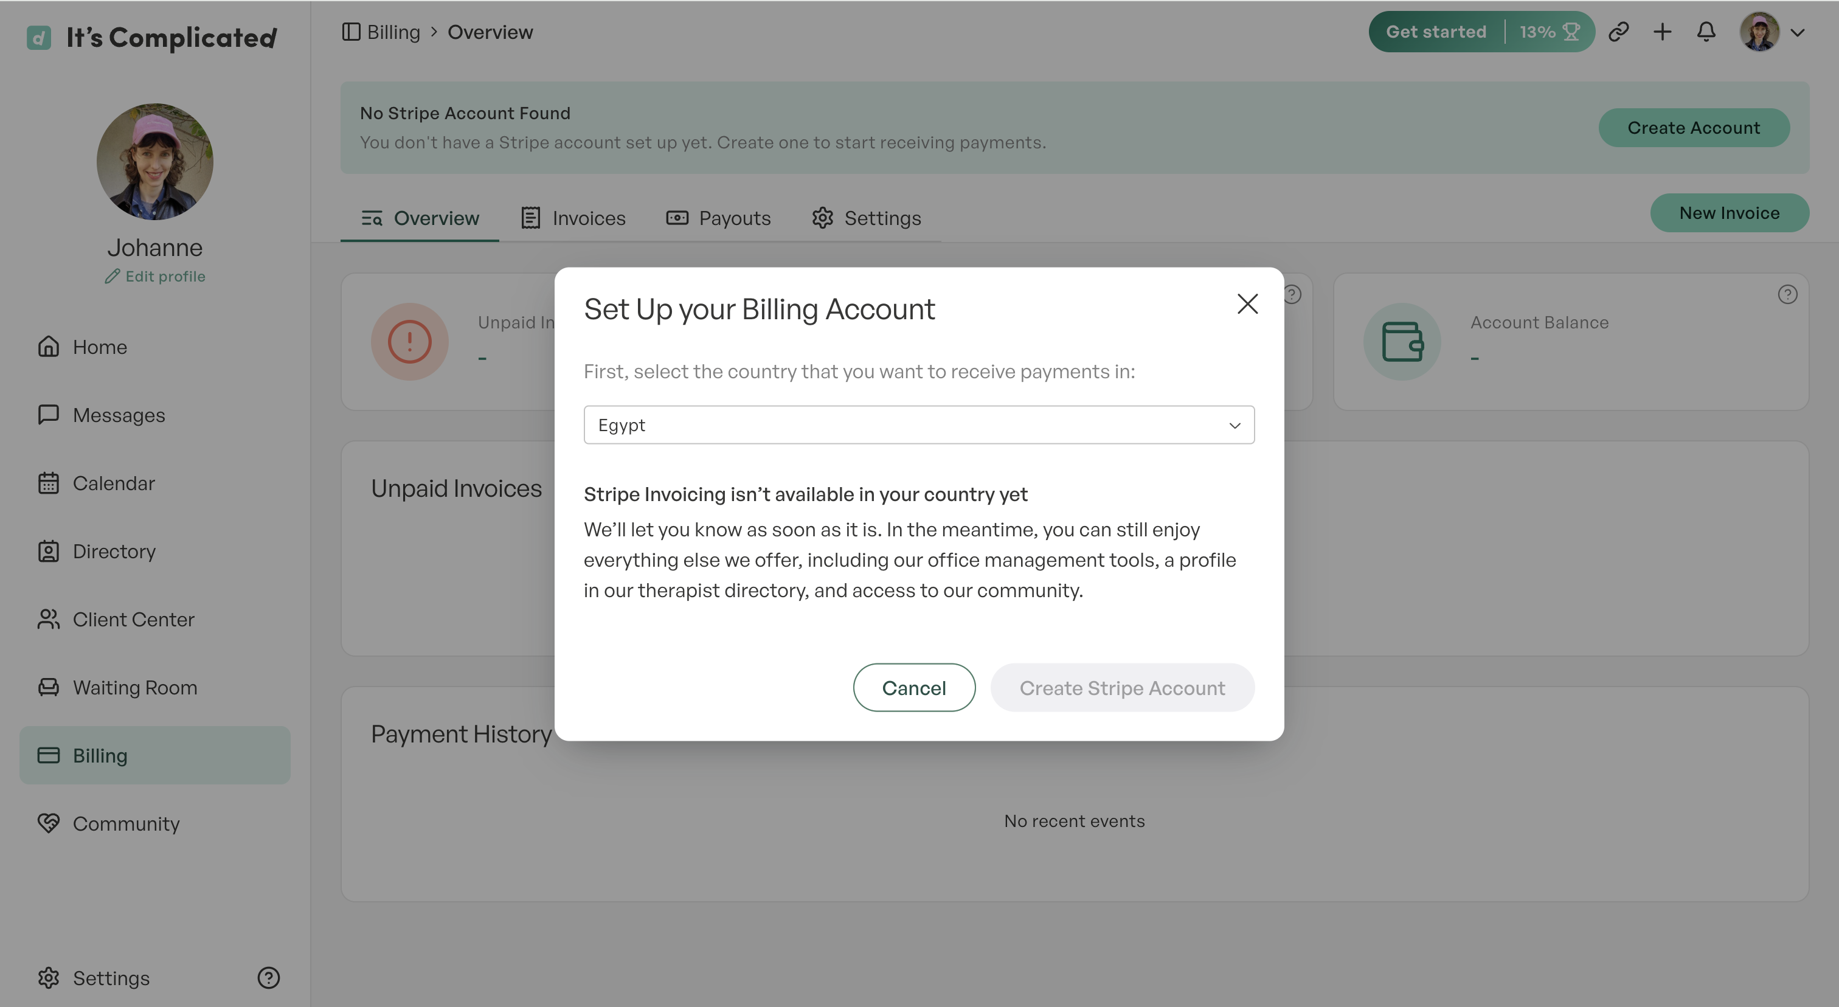
Task: Close the billing setup dialog with X
Action: (x=1247, y=304)
